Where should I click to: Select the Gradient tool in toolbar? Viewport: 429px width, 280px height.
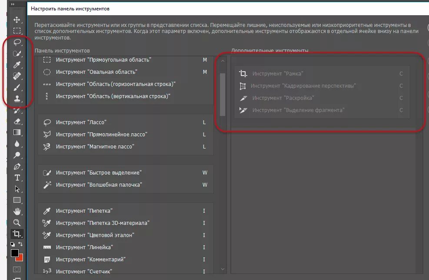pos(17,132)
